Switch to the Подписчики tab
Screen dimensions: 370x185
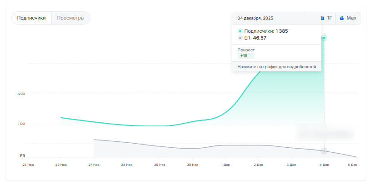tap(31, 18)
